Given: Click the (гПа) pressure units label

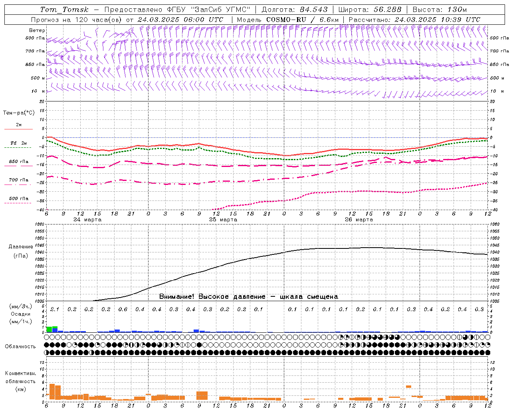Looking at the screenshot, I should [20, 256].
